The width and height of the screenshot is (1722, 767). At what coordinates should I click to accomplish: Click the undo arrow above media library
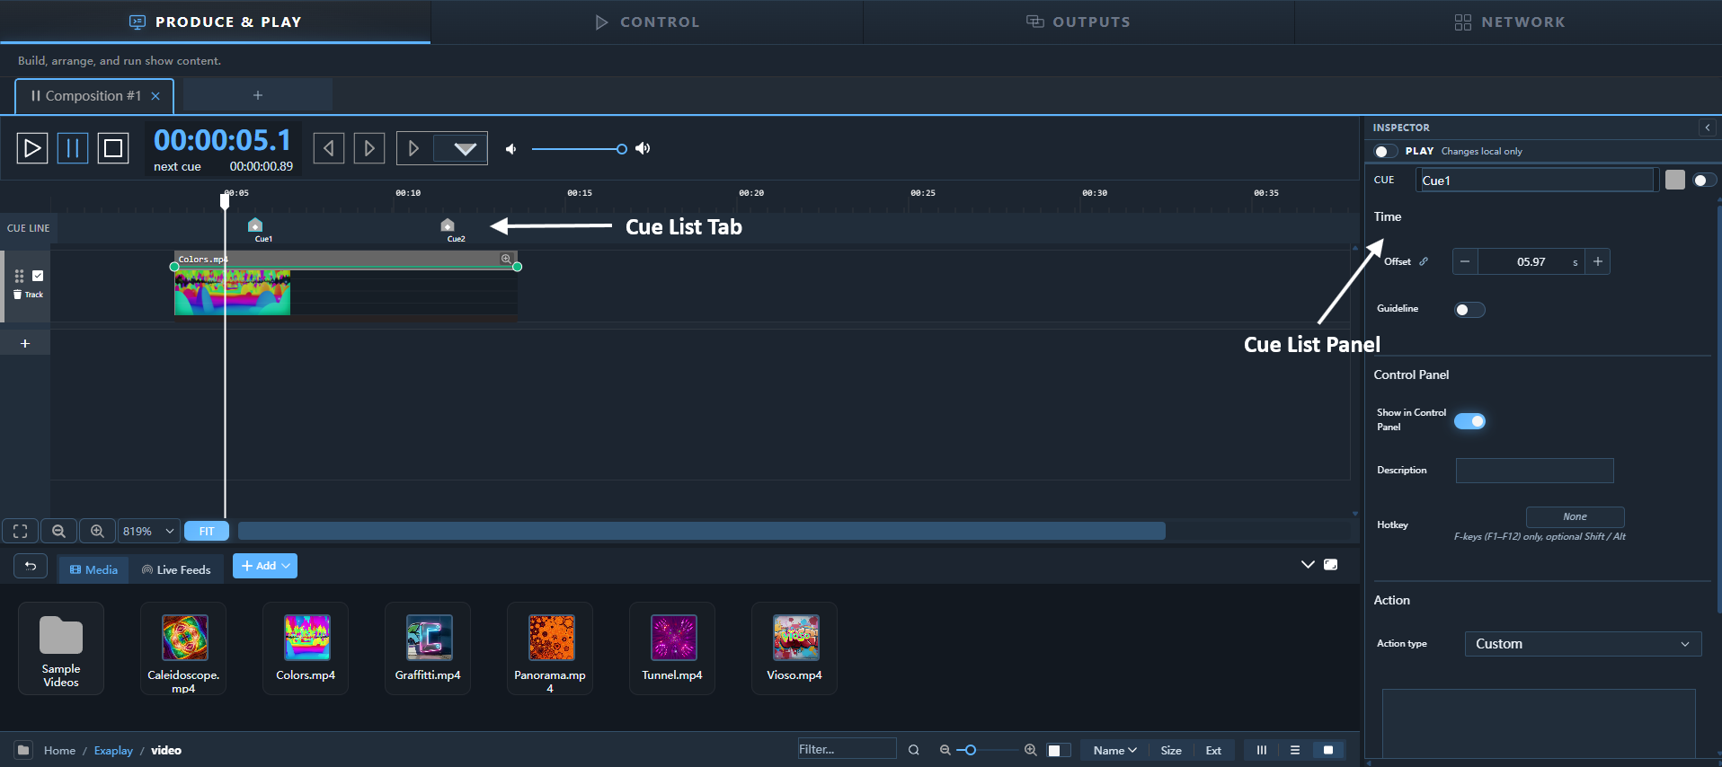[31, 566]
